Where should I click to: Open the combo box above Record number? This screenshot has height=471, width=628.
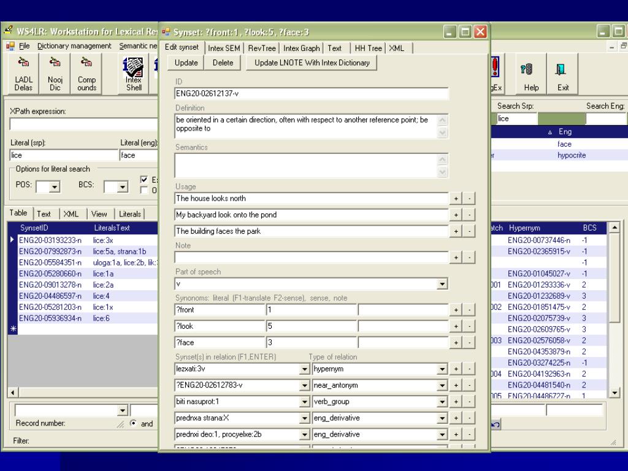pyautogui.click(x=71, y=410)
